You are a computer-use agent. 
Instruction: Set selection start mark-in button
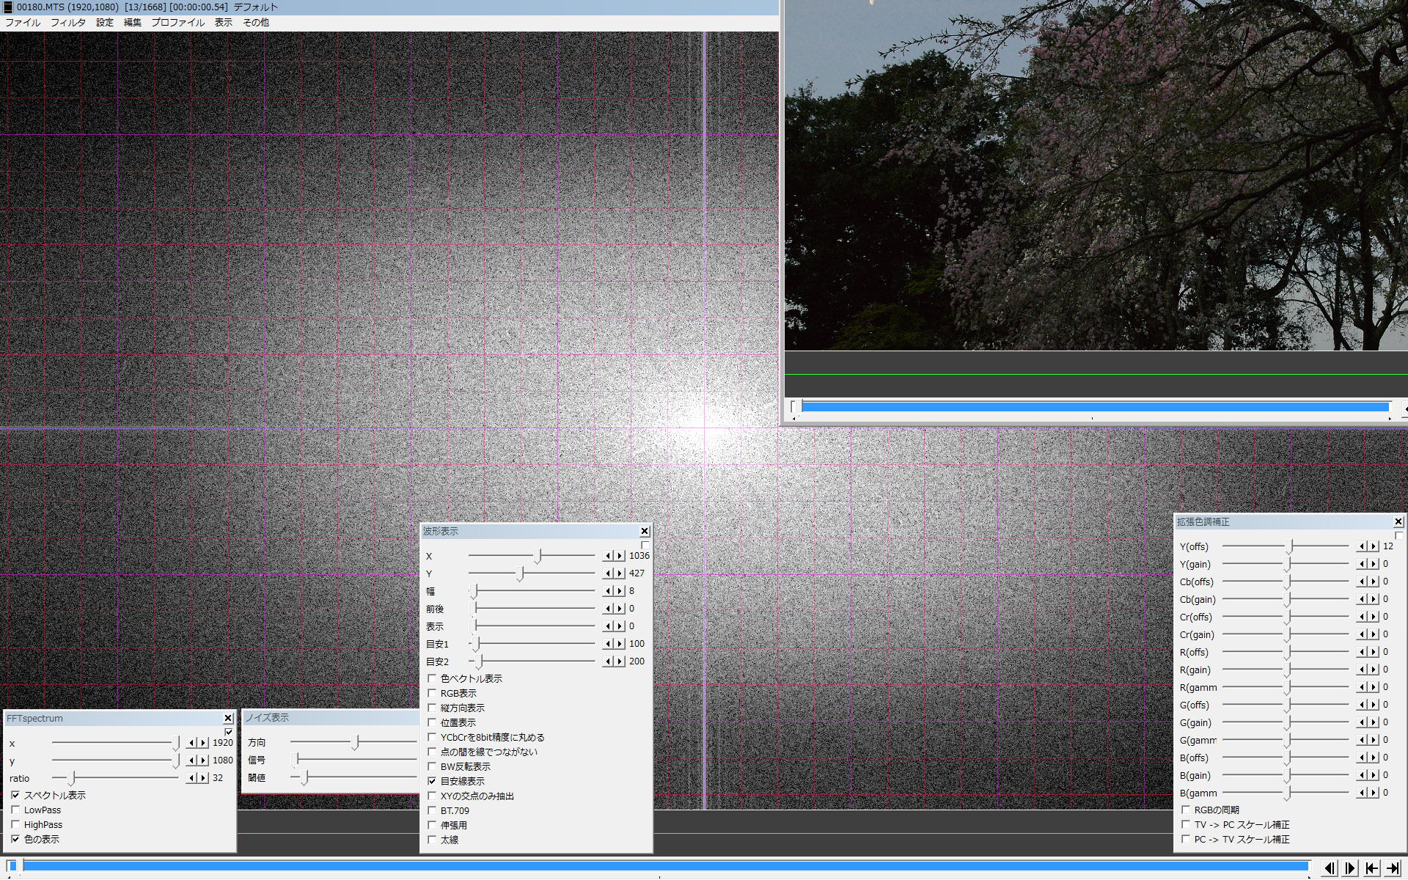[x=1371, y=868]
